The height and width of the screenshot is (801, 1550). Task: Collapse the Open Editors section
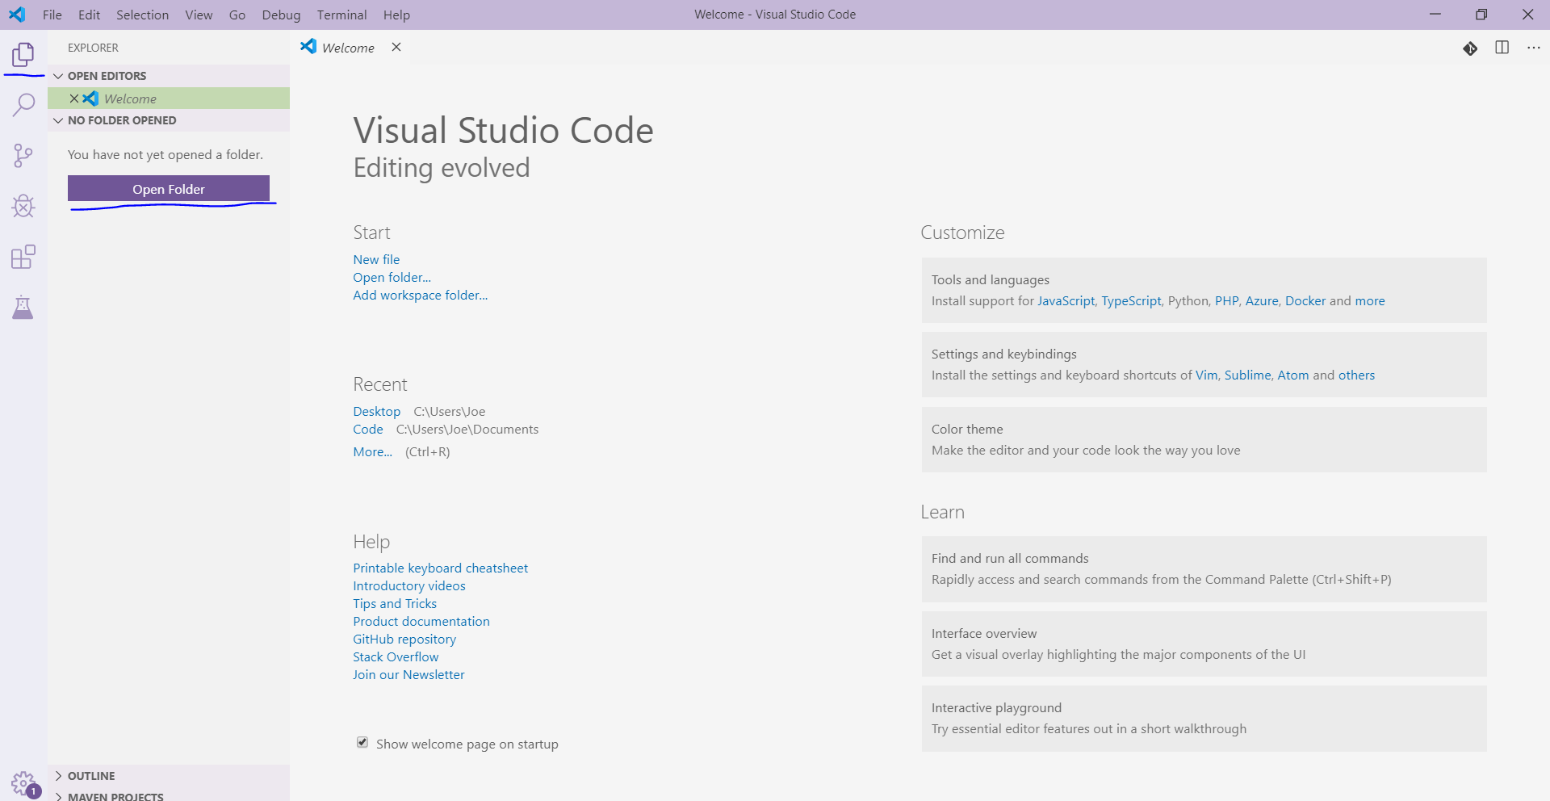[169, 76]
